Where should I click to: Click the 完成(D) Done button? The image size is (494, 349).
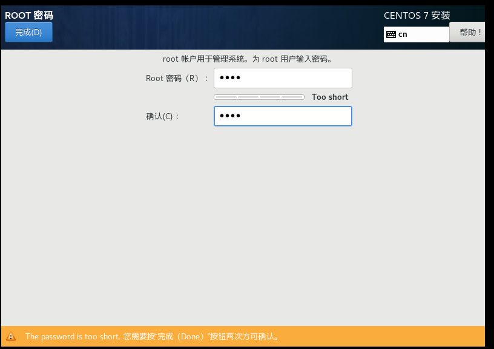28,32
